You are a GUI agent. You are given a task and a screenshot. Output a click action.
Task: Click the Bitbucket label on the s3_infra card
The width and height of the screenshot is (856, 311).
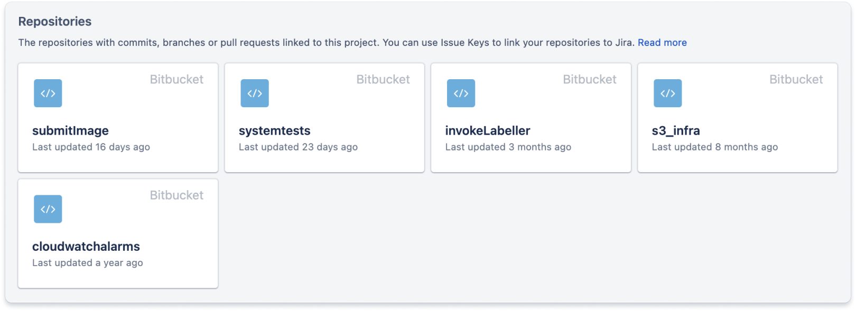797,79
